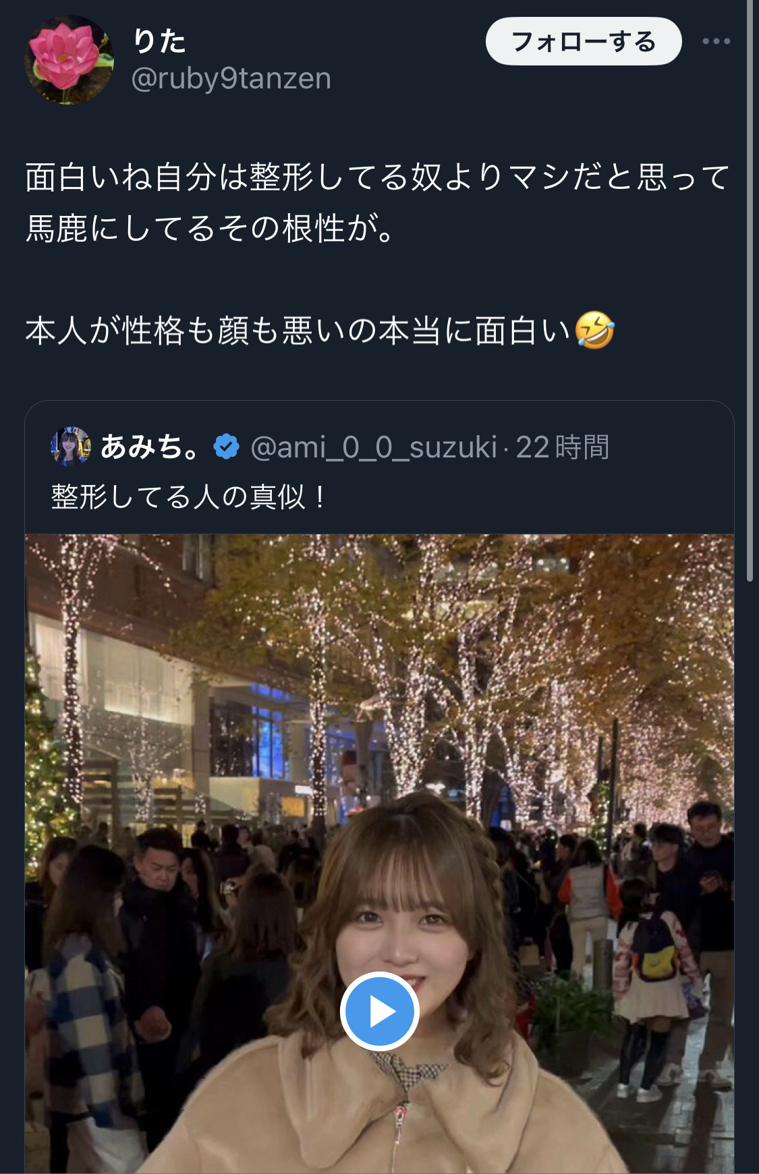Open the @ami_0_0_suzuki handle link
The height and width of the screenshot is (1174, 759).
click(x=373, y=447)
